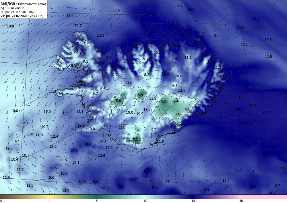Click the 11.2 value over the Westfjords

pos(79,34)
